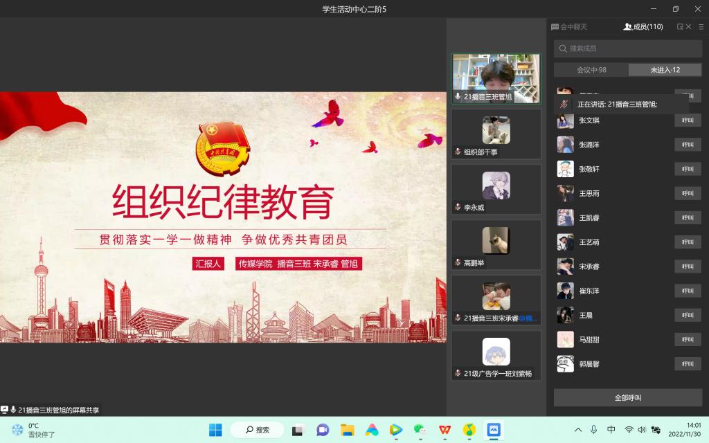The height and width of the screenshot is (443, 709).
Task: Select the 组织部干事 participant tile
Action: pyautogui.click(x=496, y=134)
